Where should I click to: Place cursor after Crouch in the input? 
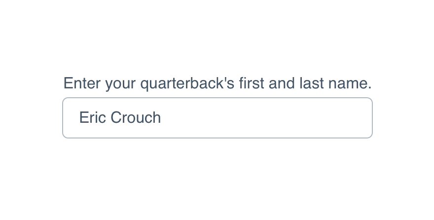tap(162, 118)
